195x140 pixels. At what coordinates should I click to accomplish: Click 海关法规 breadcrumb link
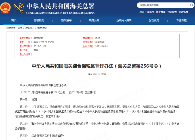pos(42,28)
